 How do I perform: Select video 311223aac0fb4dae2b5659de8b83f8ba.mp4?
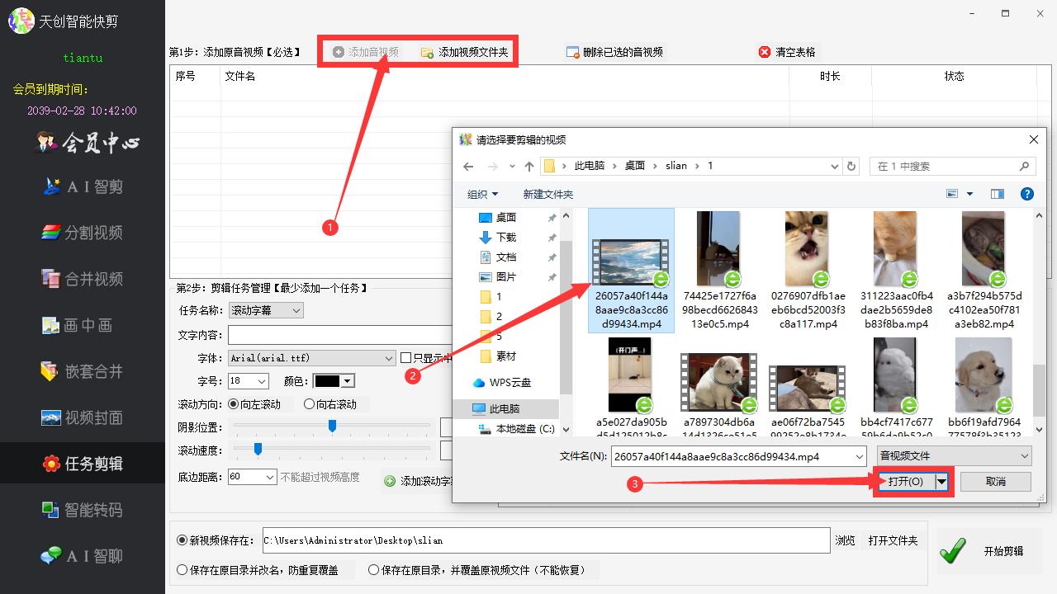[x=896, y=271]
